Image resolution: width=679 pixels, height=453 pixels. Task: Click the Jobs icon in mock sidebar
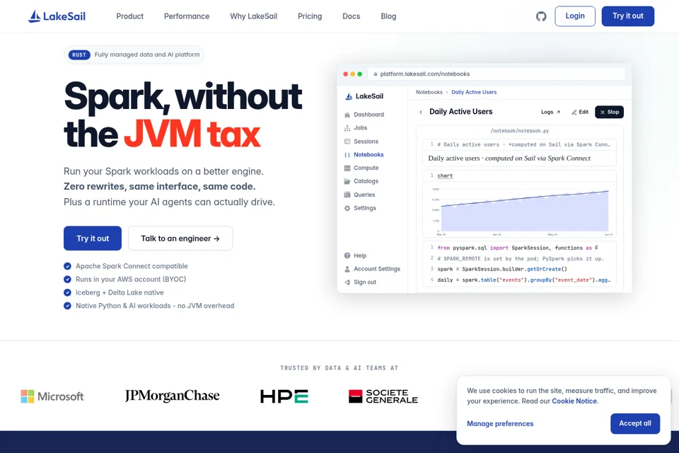(x=347, y=128)
